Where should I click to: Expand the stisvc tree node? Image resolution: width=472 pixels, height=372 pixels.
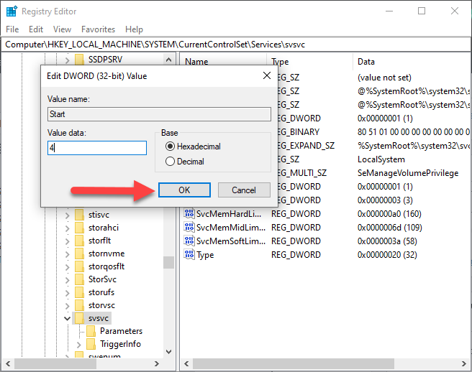(68, 215)
